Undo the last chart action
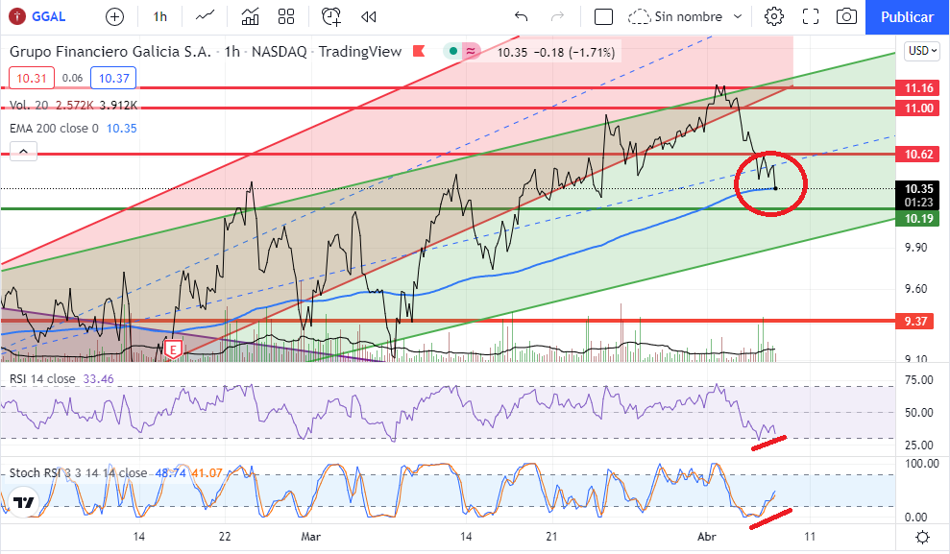Viewport: 950px width, 554px height. point(522,16)
